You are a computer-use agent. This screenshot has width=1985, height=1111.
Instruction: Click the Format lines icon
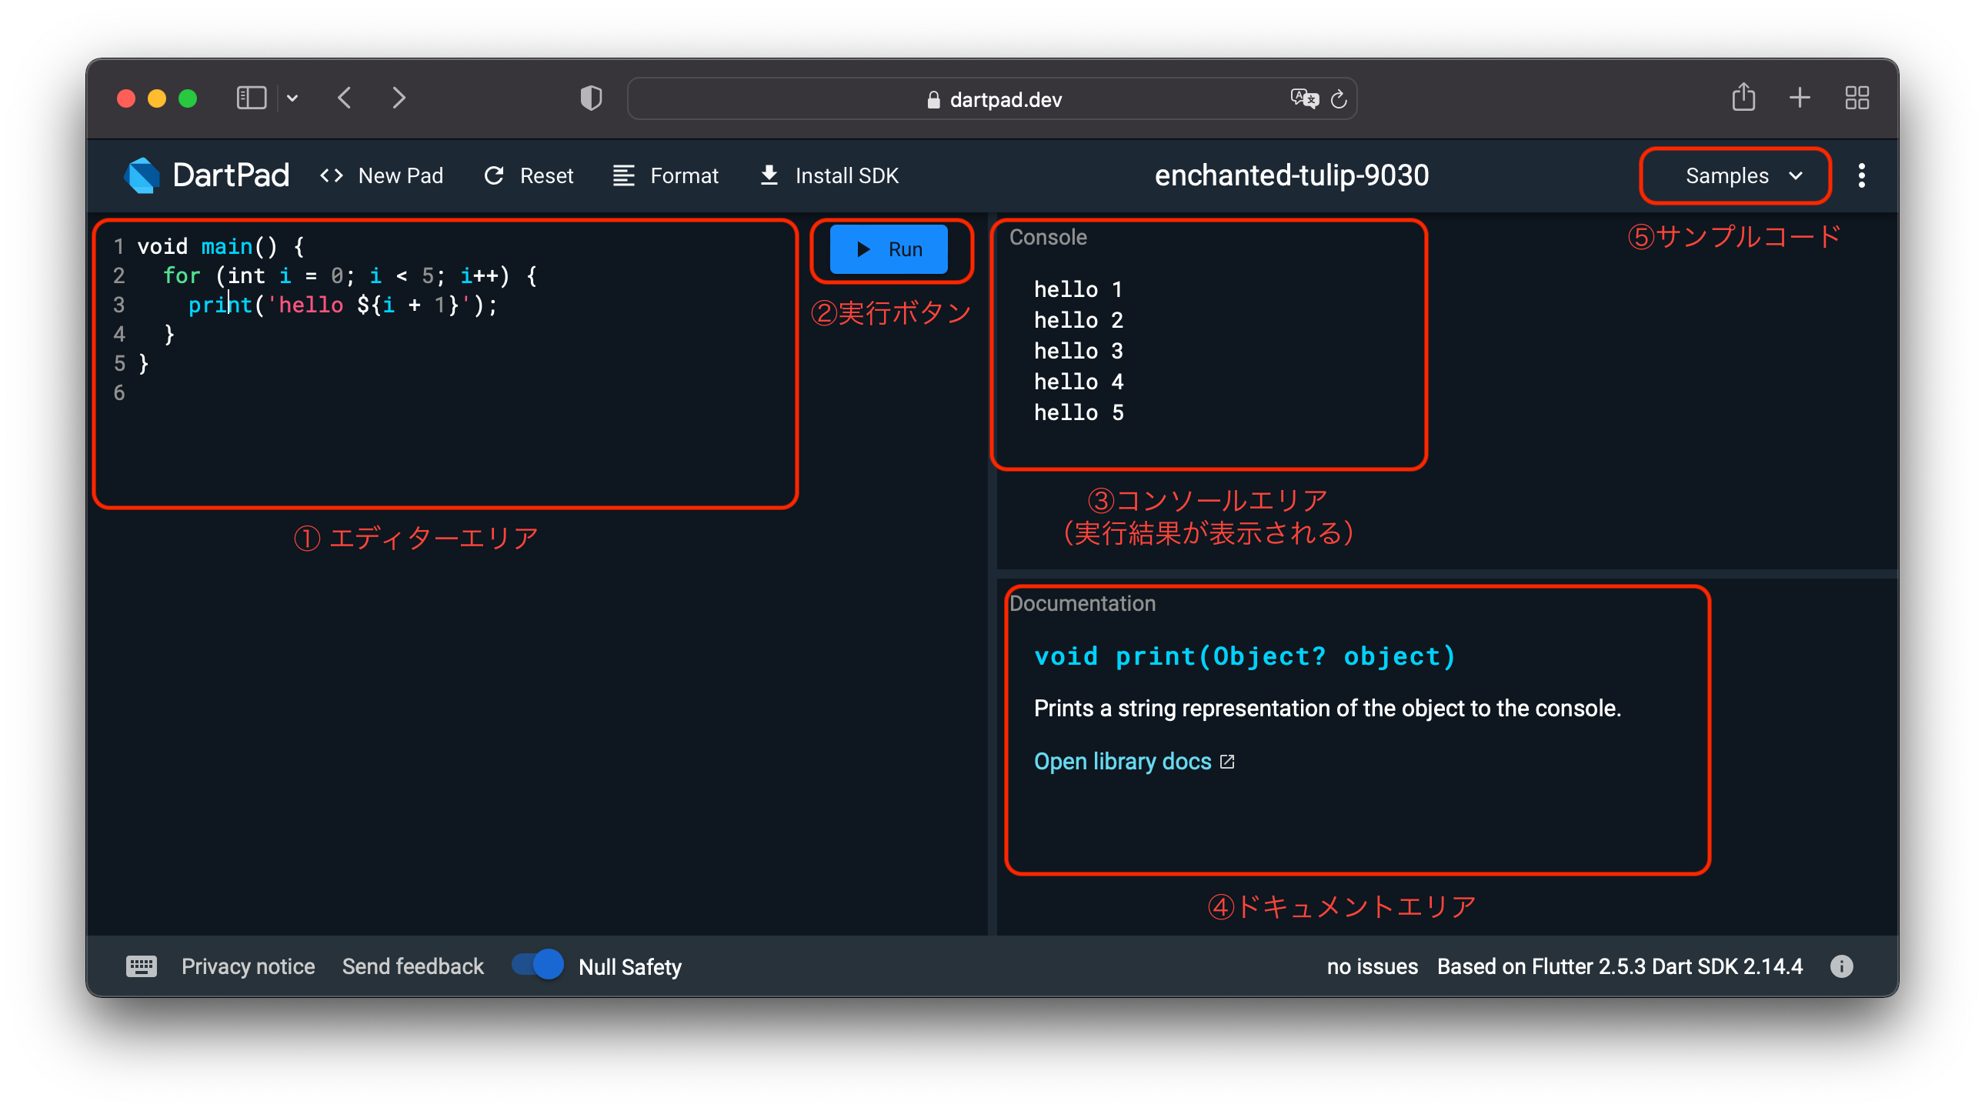point(623,175)
